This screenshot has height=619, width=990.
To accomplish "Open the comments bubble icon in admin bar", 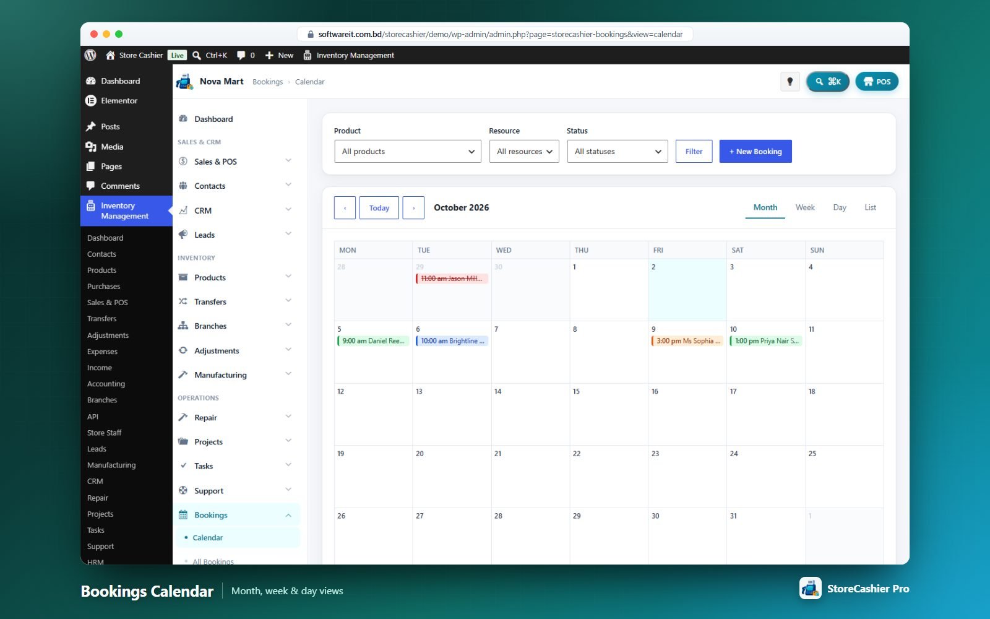I will pyautogui.click(x=241, y=55).
